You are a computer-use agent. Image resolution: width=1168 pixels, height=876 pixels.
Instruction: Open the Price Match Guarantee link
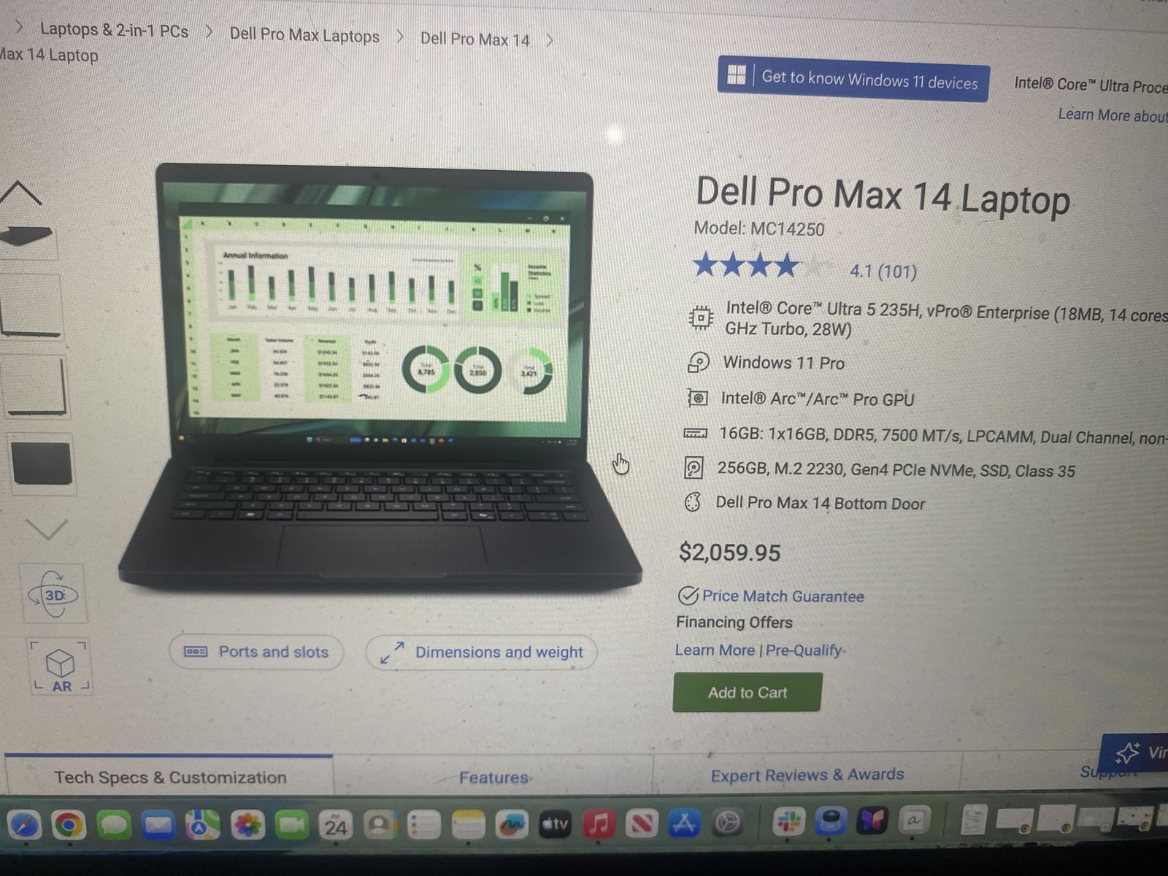coord(783,596)
